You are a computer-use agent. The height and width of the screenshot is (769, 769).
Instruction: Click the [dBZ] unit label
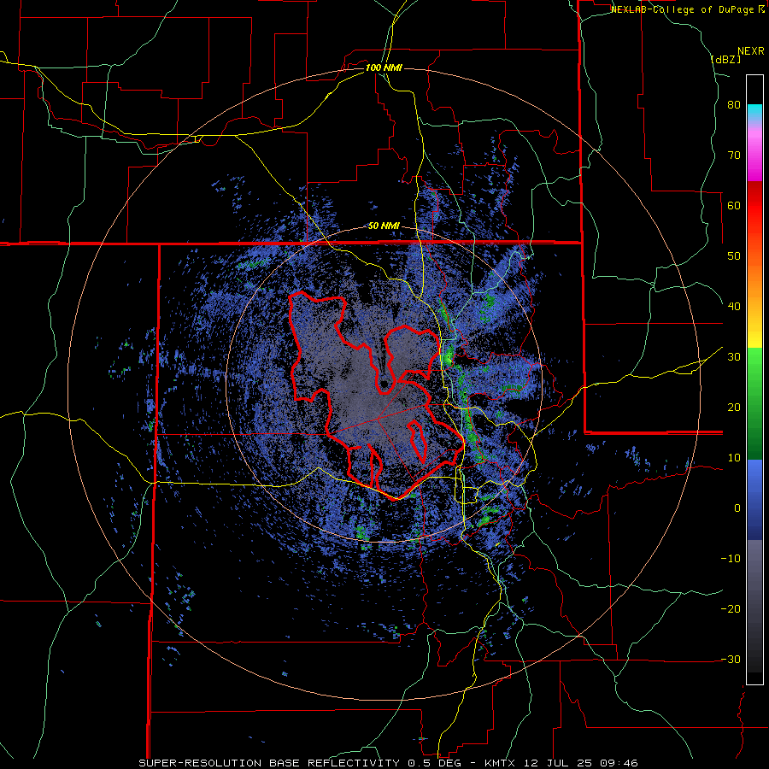(725, 59)
